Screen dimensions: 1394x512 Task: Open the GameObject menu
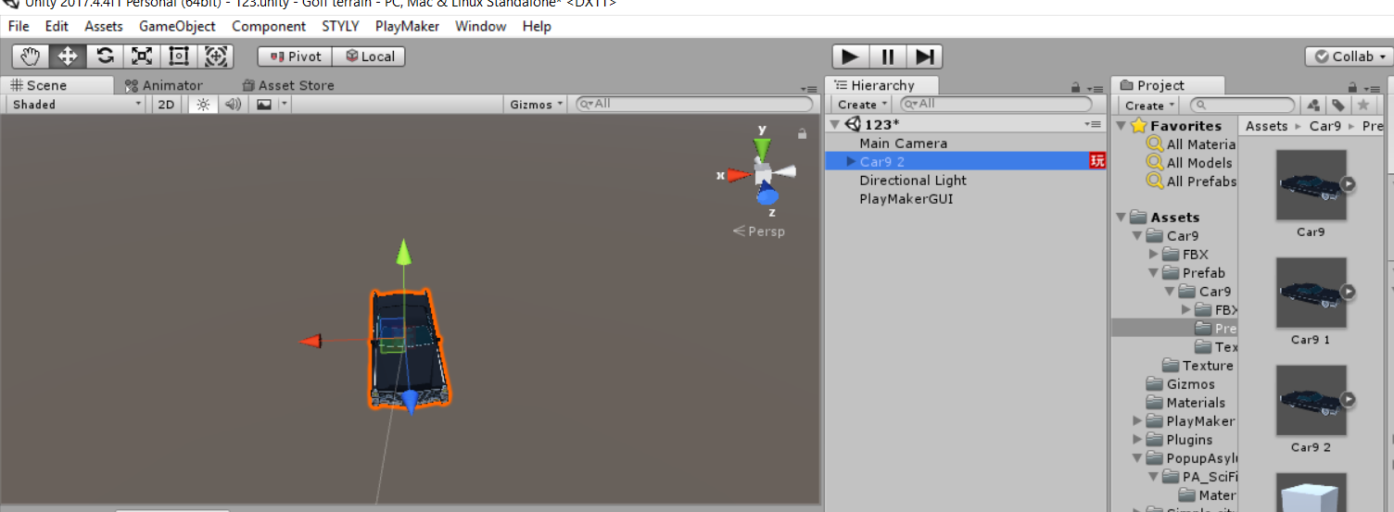[x=177, y=26]
